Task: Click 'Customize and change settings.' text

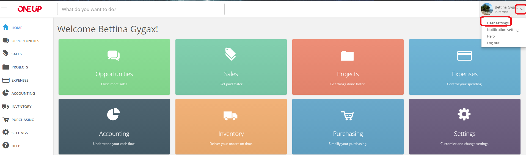Action: tap(465, 144)
